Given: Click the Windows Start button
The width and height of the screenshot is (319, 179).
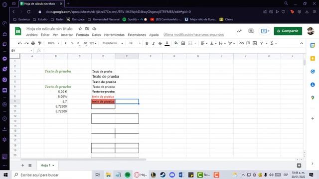Looking at the screenshot, I should [x=5, y=175].
